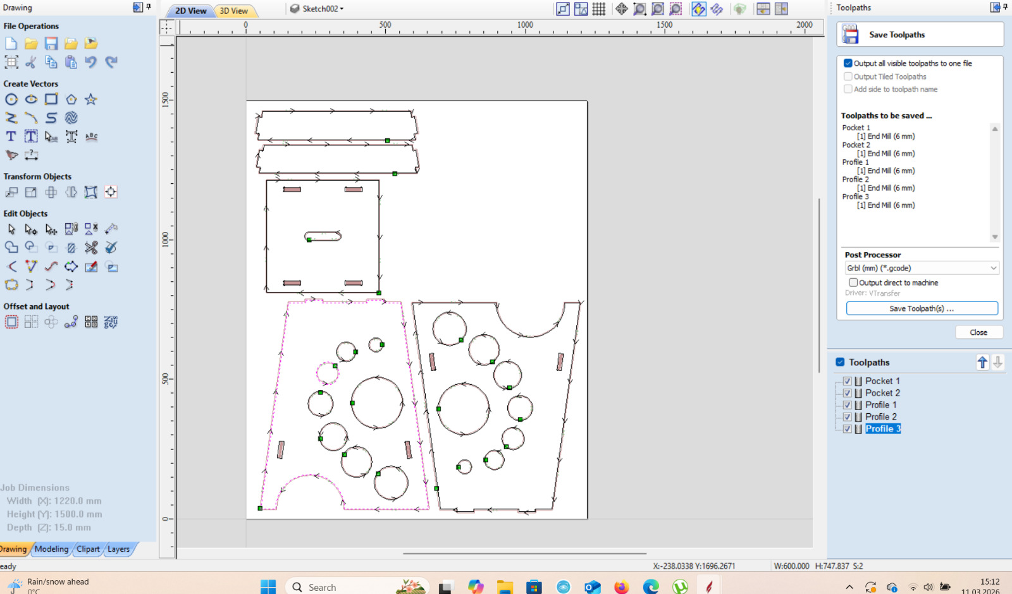This screenshot has height=594, width=1012.
Task: Select the highlighted Profile 3 toolpath name
Action: pyautogui.click(x=883, y=429)
